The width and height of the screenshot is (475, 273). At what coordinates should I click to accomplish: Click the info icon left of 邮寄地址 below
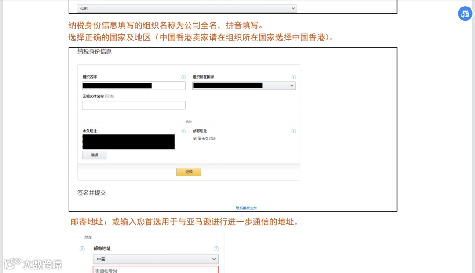(x=82, y=248)
